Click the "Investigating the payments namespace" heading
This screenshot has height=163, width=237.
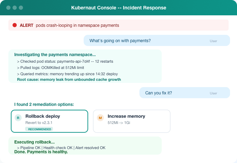tap(55, 55)
